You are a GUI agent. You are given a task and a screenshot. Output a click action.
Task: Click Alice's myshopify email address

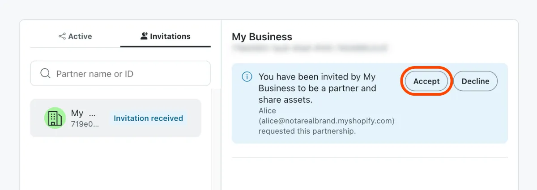point(326,121)
